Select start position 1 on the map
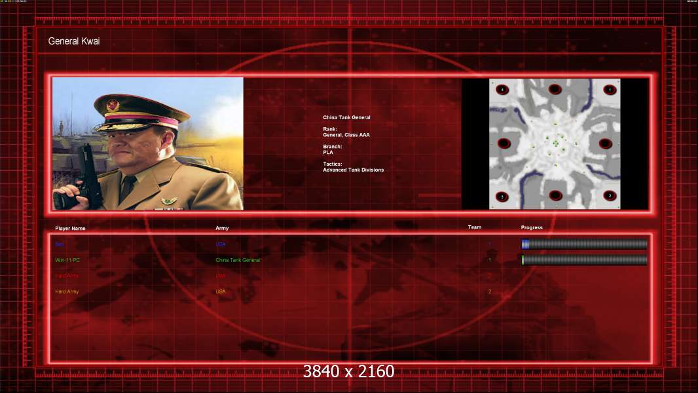 click(610, 90)
